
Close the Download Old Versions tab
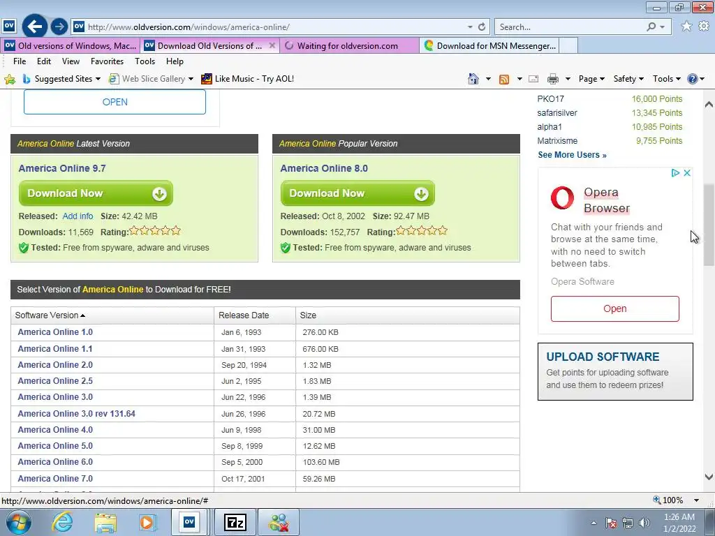[272, 45]
